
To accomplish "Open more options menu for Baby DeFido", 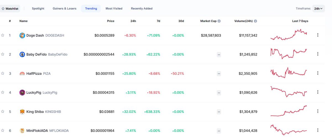I will click(x=318, y=54).
